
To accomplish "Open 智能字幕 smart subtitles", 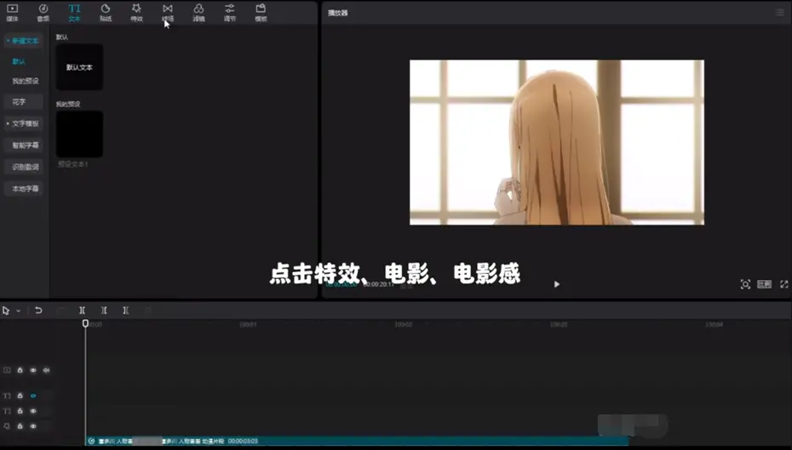I will coord(23,145).
